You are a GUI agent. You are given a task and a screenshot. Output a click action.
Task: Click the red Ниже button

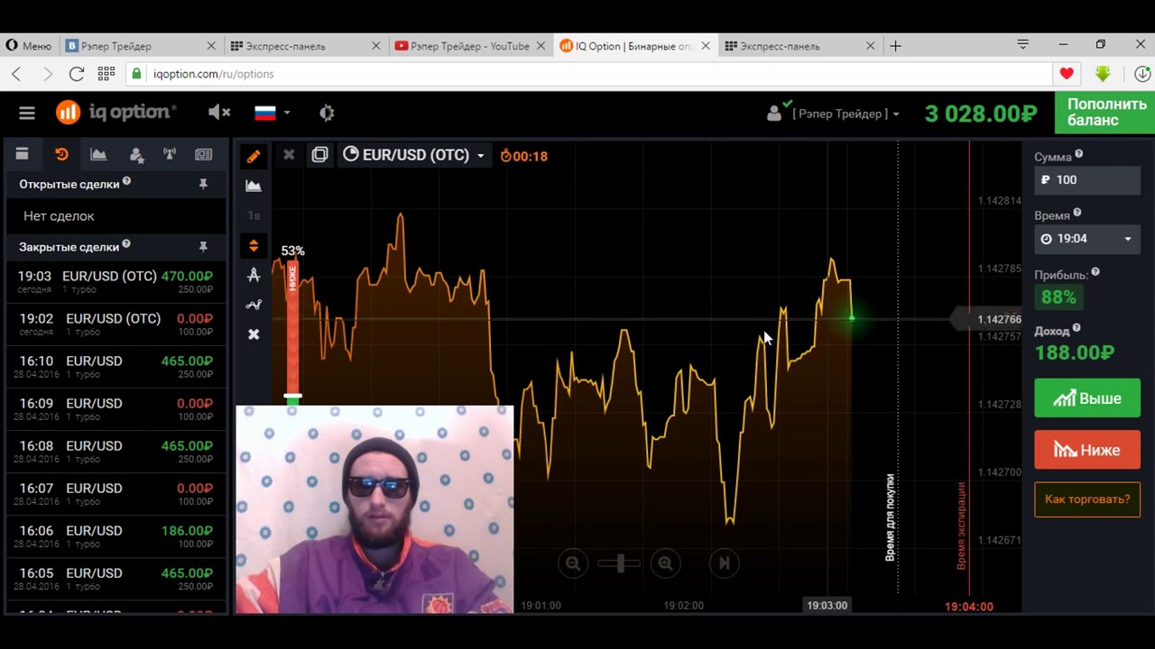[1087, 450]
